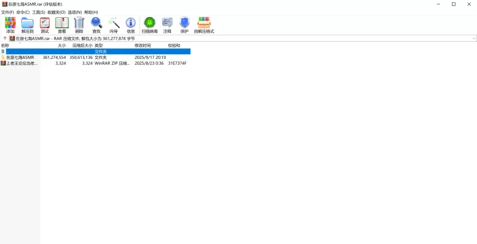
Task: Sort by Modified (修改时间) column header
Action: coord(150,45)
